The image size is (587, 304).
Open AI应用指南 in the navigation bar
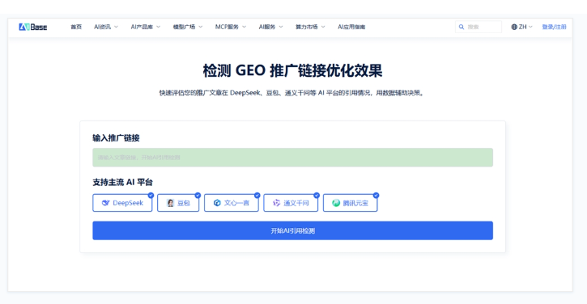click(x=351, y=27)
